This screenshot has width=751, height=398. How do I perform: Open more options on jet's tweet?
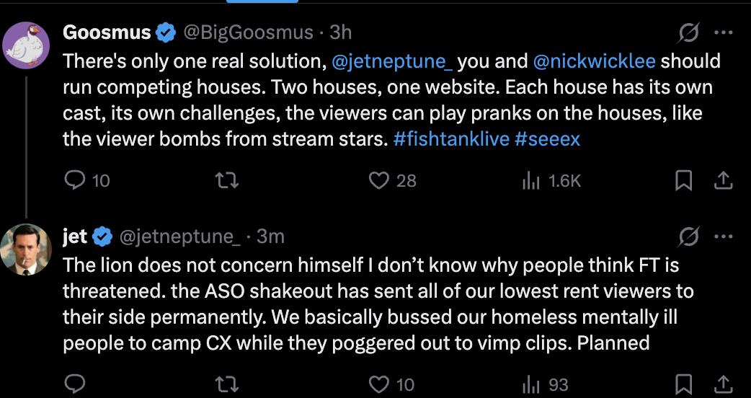[723, 236]
